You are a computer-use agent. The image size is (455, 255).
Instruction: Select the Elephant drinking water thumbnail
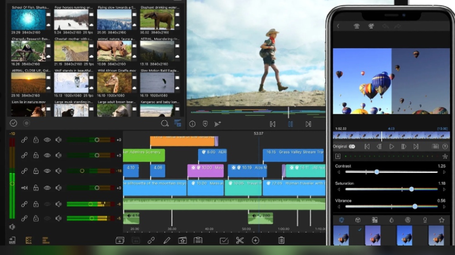click(157, 20)
